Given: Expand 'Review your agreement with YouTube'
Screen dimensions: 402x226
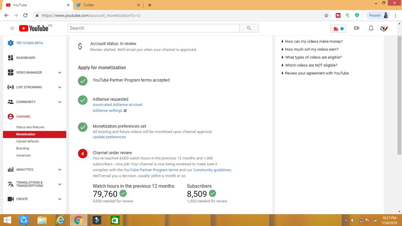Looking at the screenshot, I should coord(315,73).
